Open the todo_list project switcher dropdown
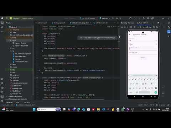This screenshot has width=171, height=128. coord(15,18)
